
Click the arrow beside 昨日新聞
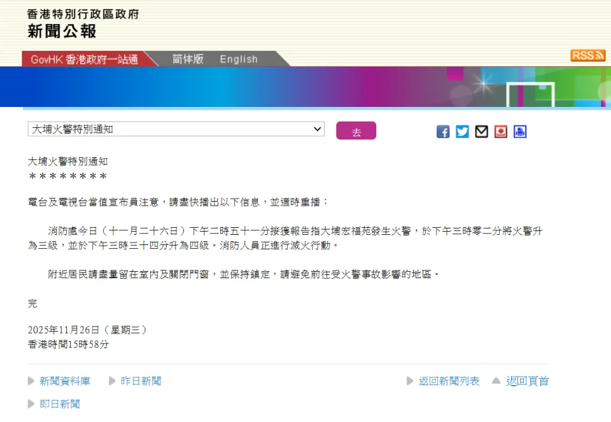[112, 381]
